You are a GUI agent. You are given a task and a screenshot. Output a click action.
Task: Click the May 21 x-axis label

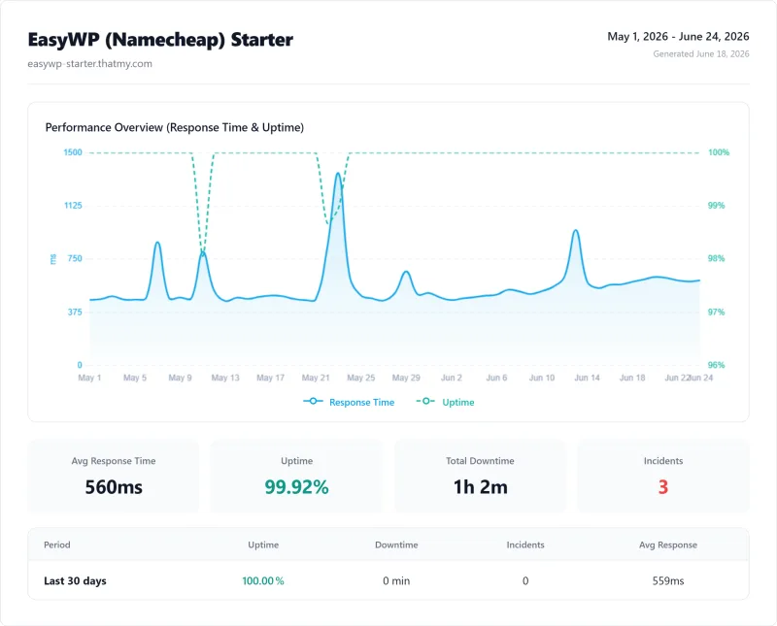(x=316, y=378)
